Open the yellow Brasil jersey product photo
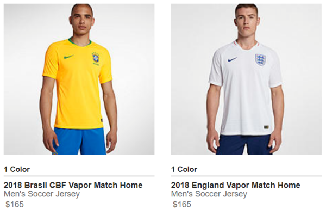The image size is (326, 215). 79,79
